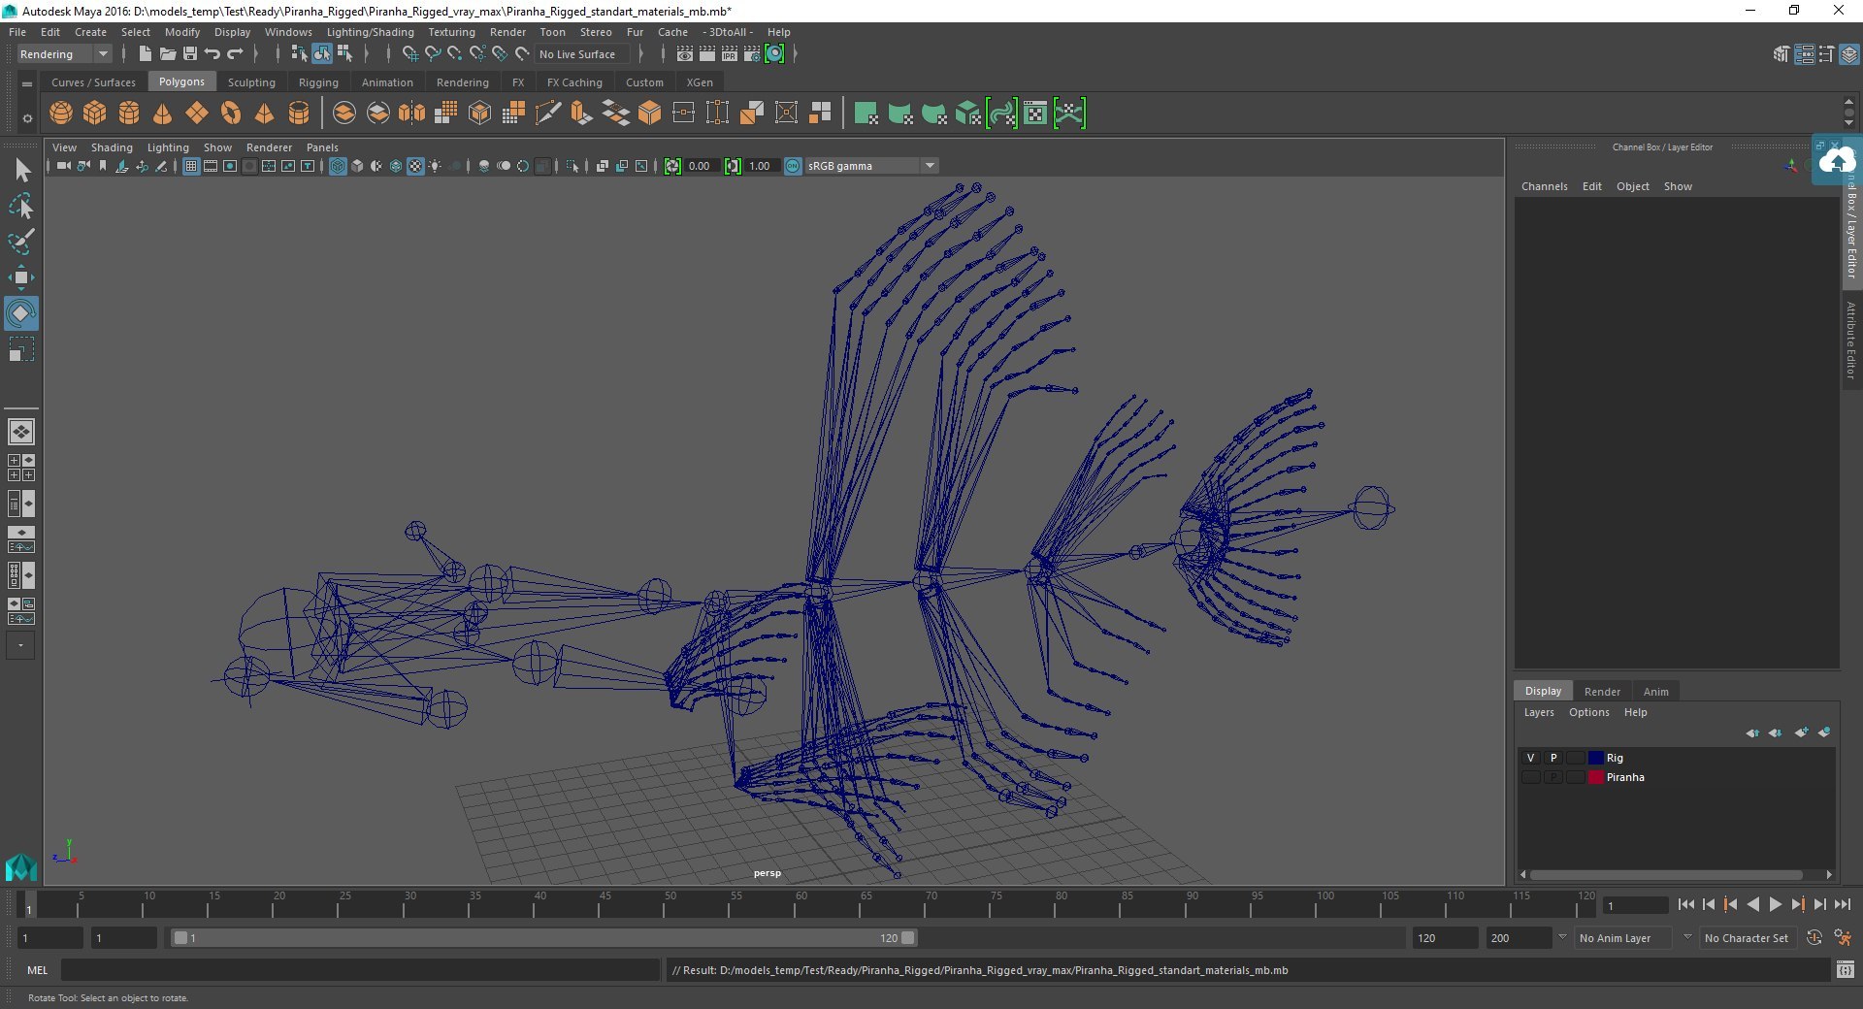
Task: Save the scene with floppy icon
Action: [190, 54]
